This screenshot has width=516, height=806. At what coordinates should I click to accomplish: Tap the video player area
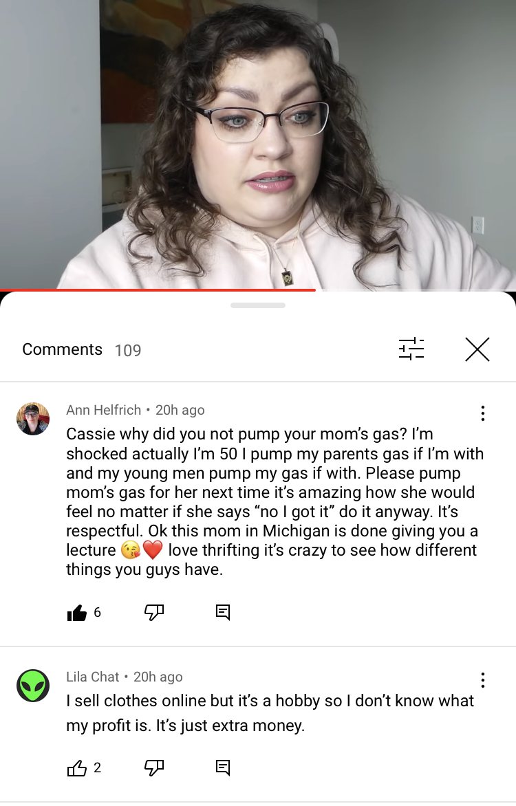258,144
